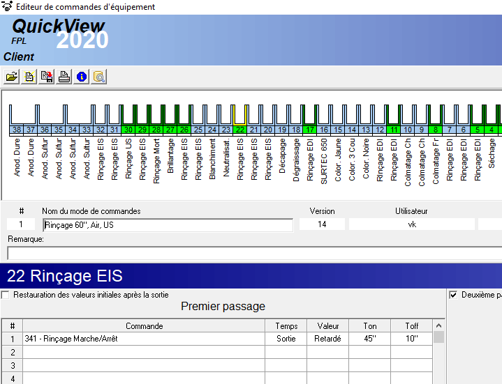Viewport: 502px width, 384px height.
Task: Click the Utilisateur field showing vk
Action: click(412, 224)
